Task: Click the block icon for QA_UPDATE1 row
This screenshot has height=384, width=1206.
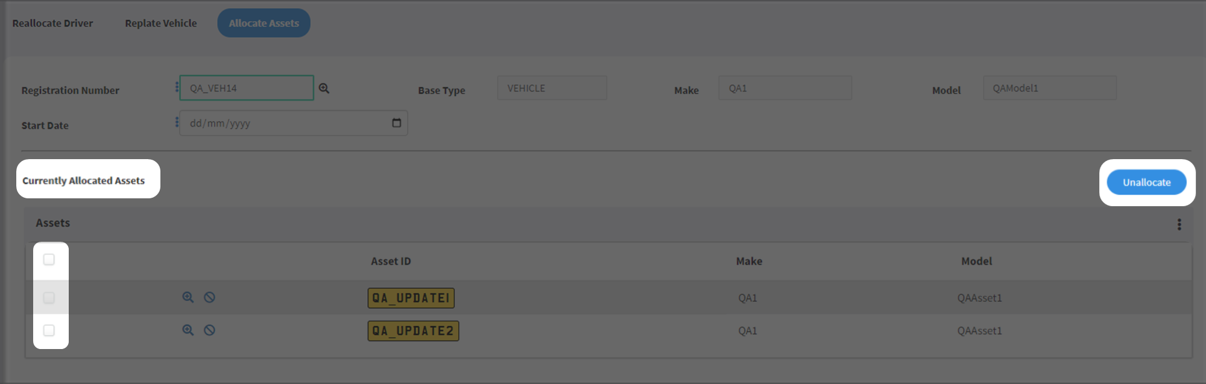Action: click(209, 297)
